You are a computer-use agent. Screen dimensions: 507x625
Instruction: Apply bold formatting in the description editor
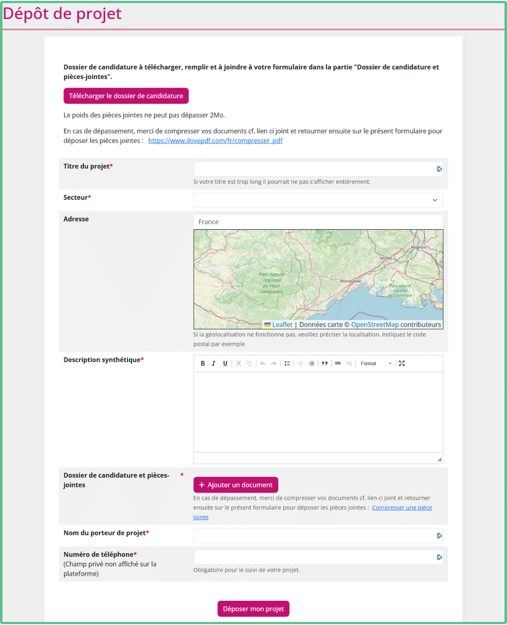pos(203,363)
